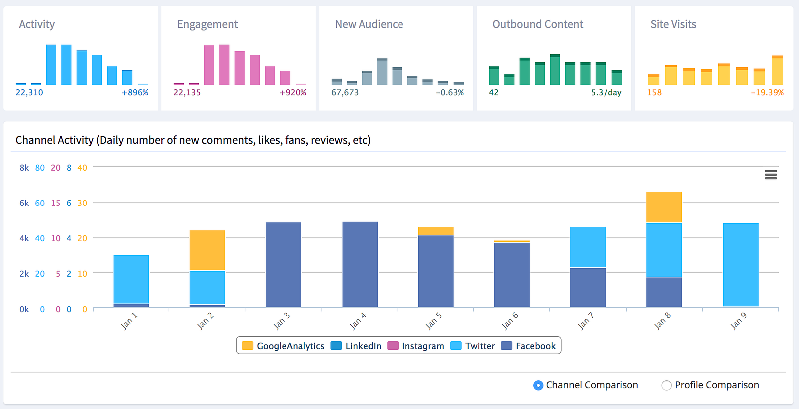Open the chart hamburger menu icon
799x409 pixels.
click(771, 175)
